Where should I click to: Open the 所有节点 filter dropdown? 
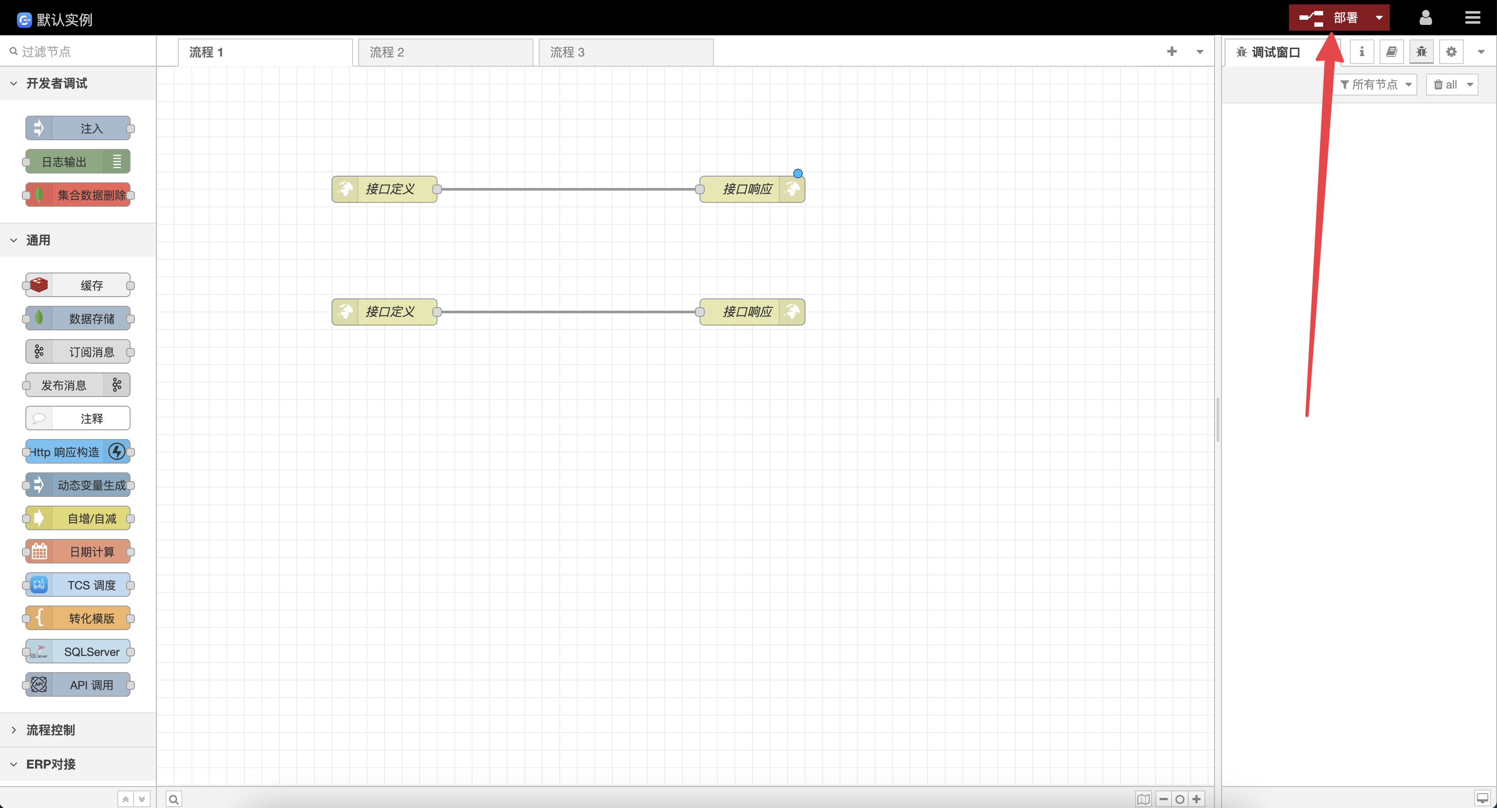[x=1375, y=85]
